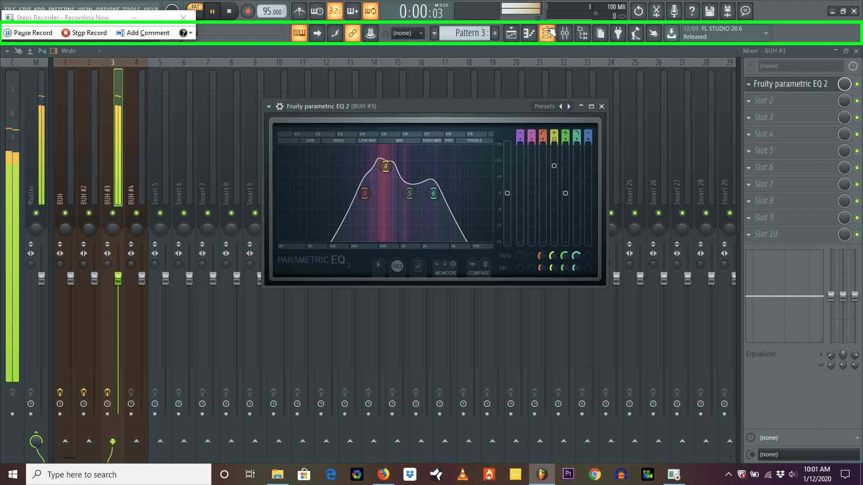Click the touch controller hand icon
This screenshot has height=485, width=863.
653,33
